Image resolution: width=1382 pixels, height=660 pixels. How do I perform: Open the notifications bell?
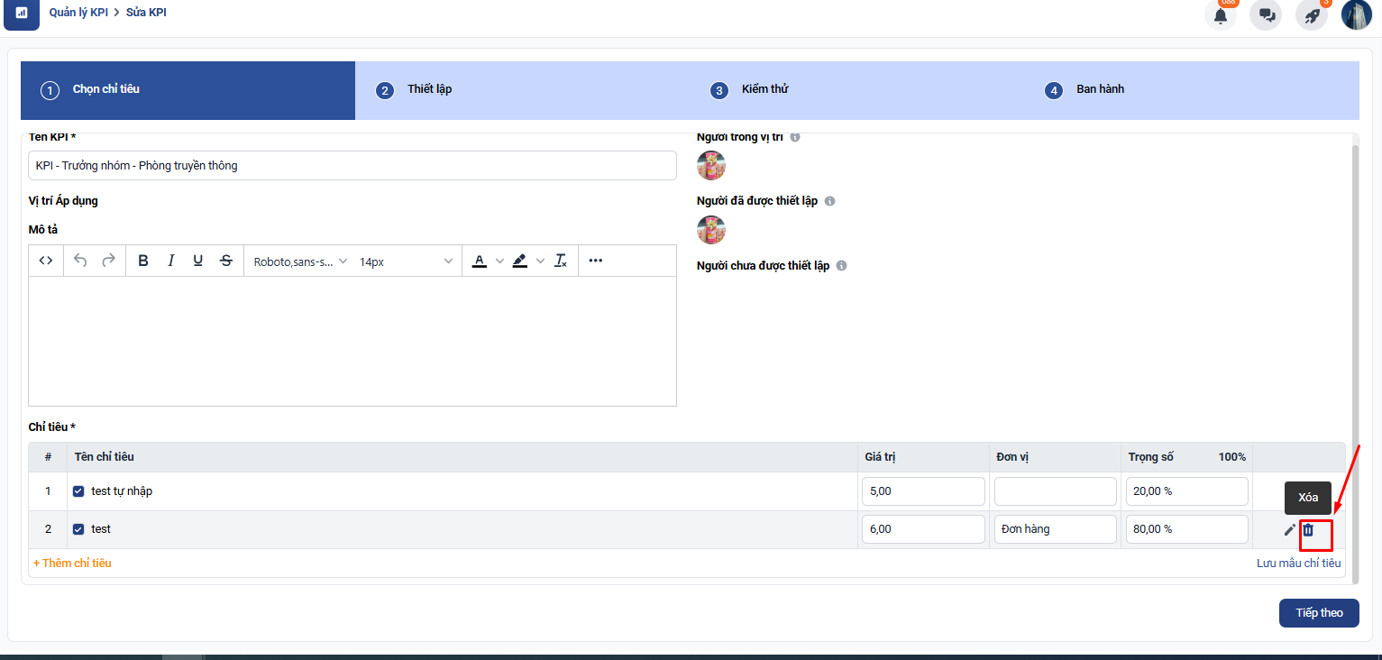(x=1221, y=15)
